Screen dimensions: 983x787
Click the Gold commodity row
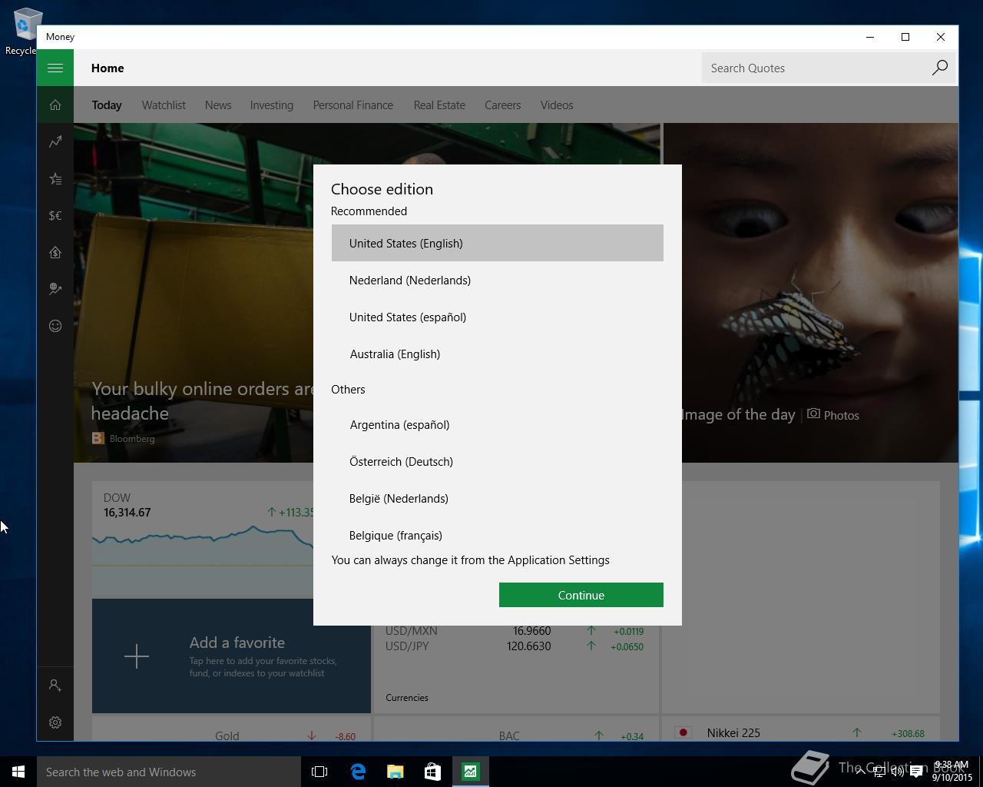(231, 735)
